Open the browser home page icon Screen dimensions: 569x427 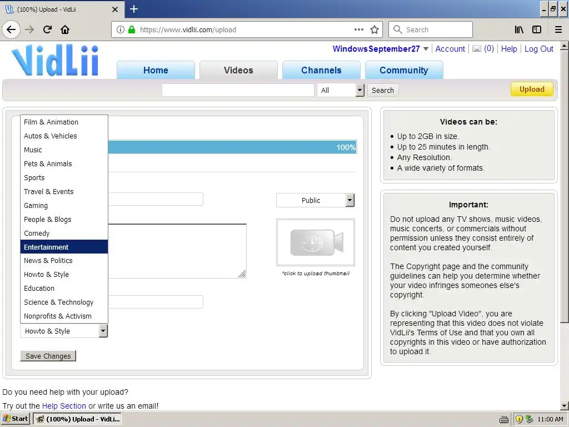[x=65, y=30]
